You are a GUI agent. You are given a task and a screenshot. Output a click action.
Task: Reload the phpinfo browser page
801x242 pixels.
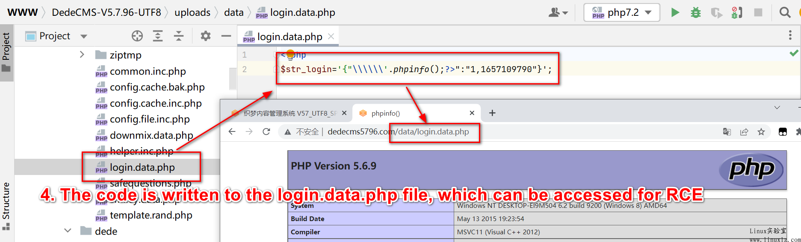tap(266, 131)
